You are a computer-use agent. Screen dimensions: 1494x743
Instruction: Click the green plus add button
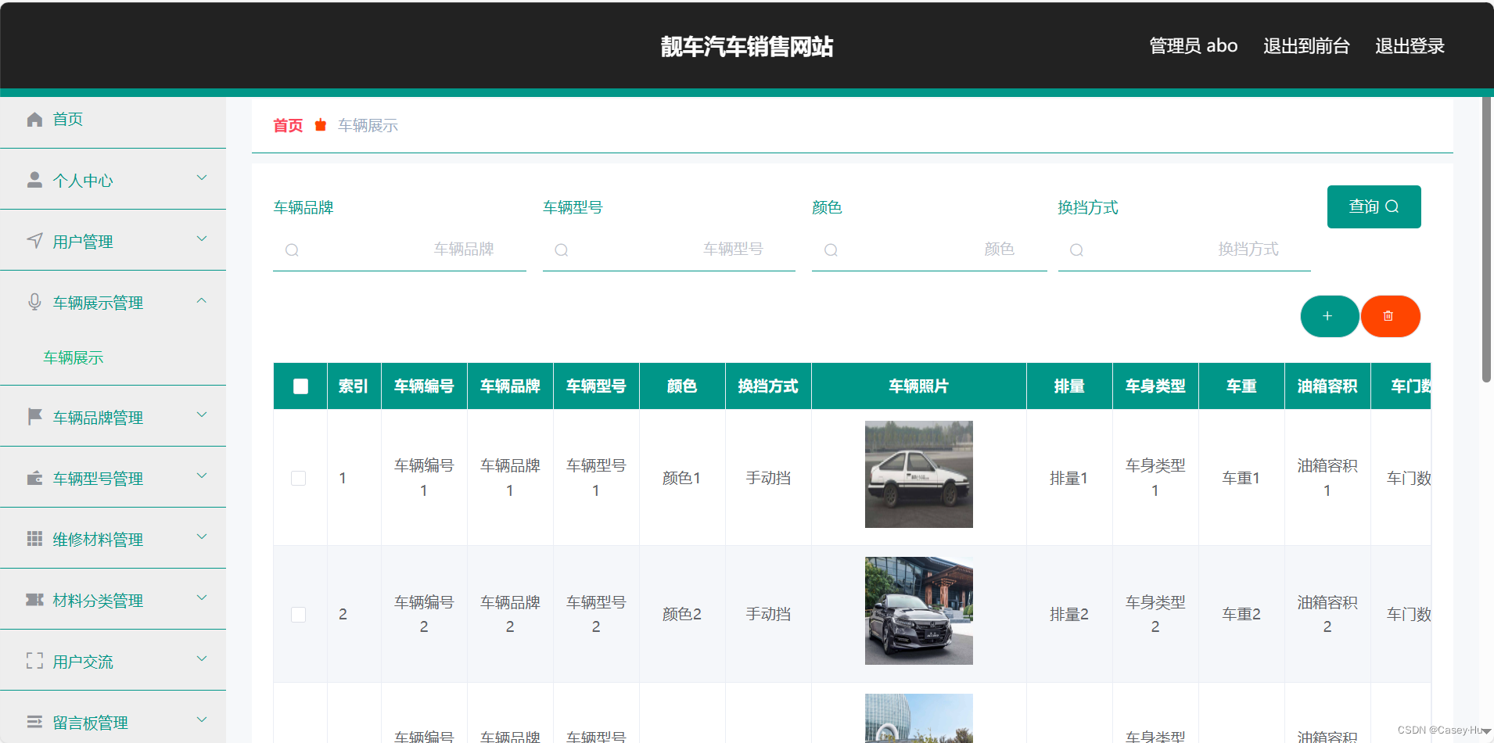(x=1330, y=316)
